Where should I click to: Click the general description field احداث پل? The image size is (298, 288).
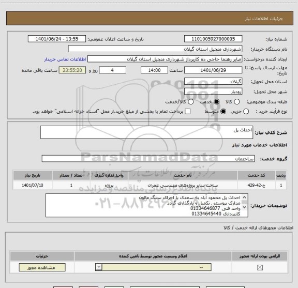[x=146, y=132]
